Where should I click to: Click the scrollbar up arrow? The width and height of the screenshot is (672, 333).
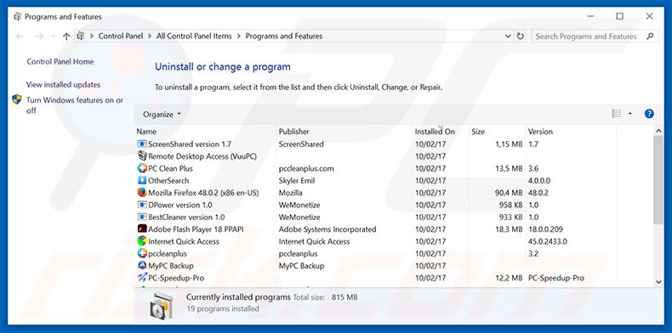click(658, 130)
